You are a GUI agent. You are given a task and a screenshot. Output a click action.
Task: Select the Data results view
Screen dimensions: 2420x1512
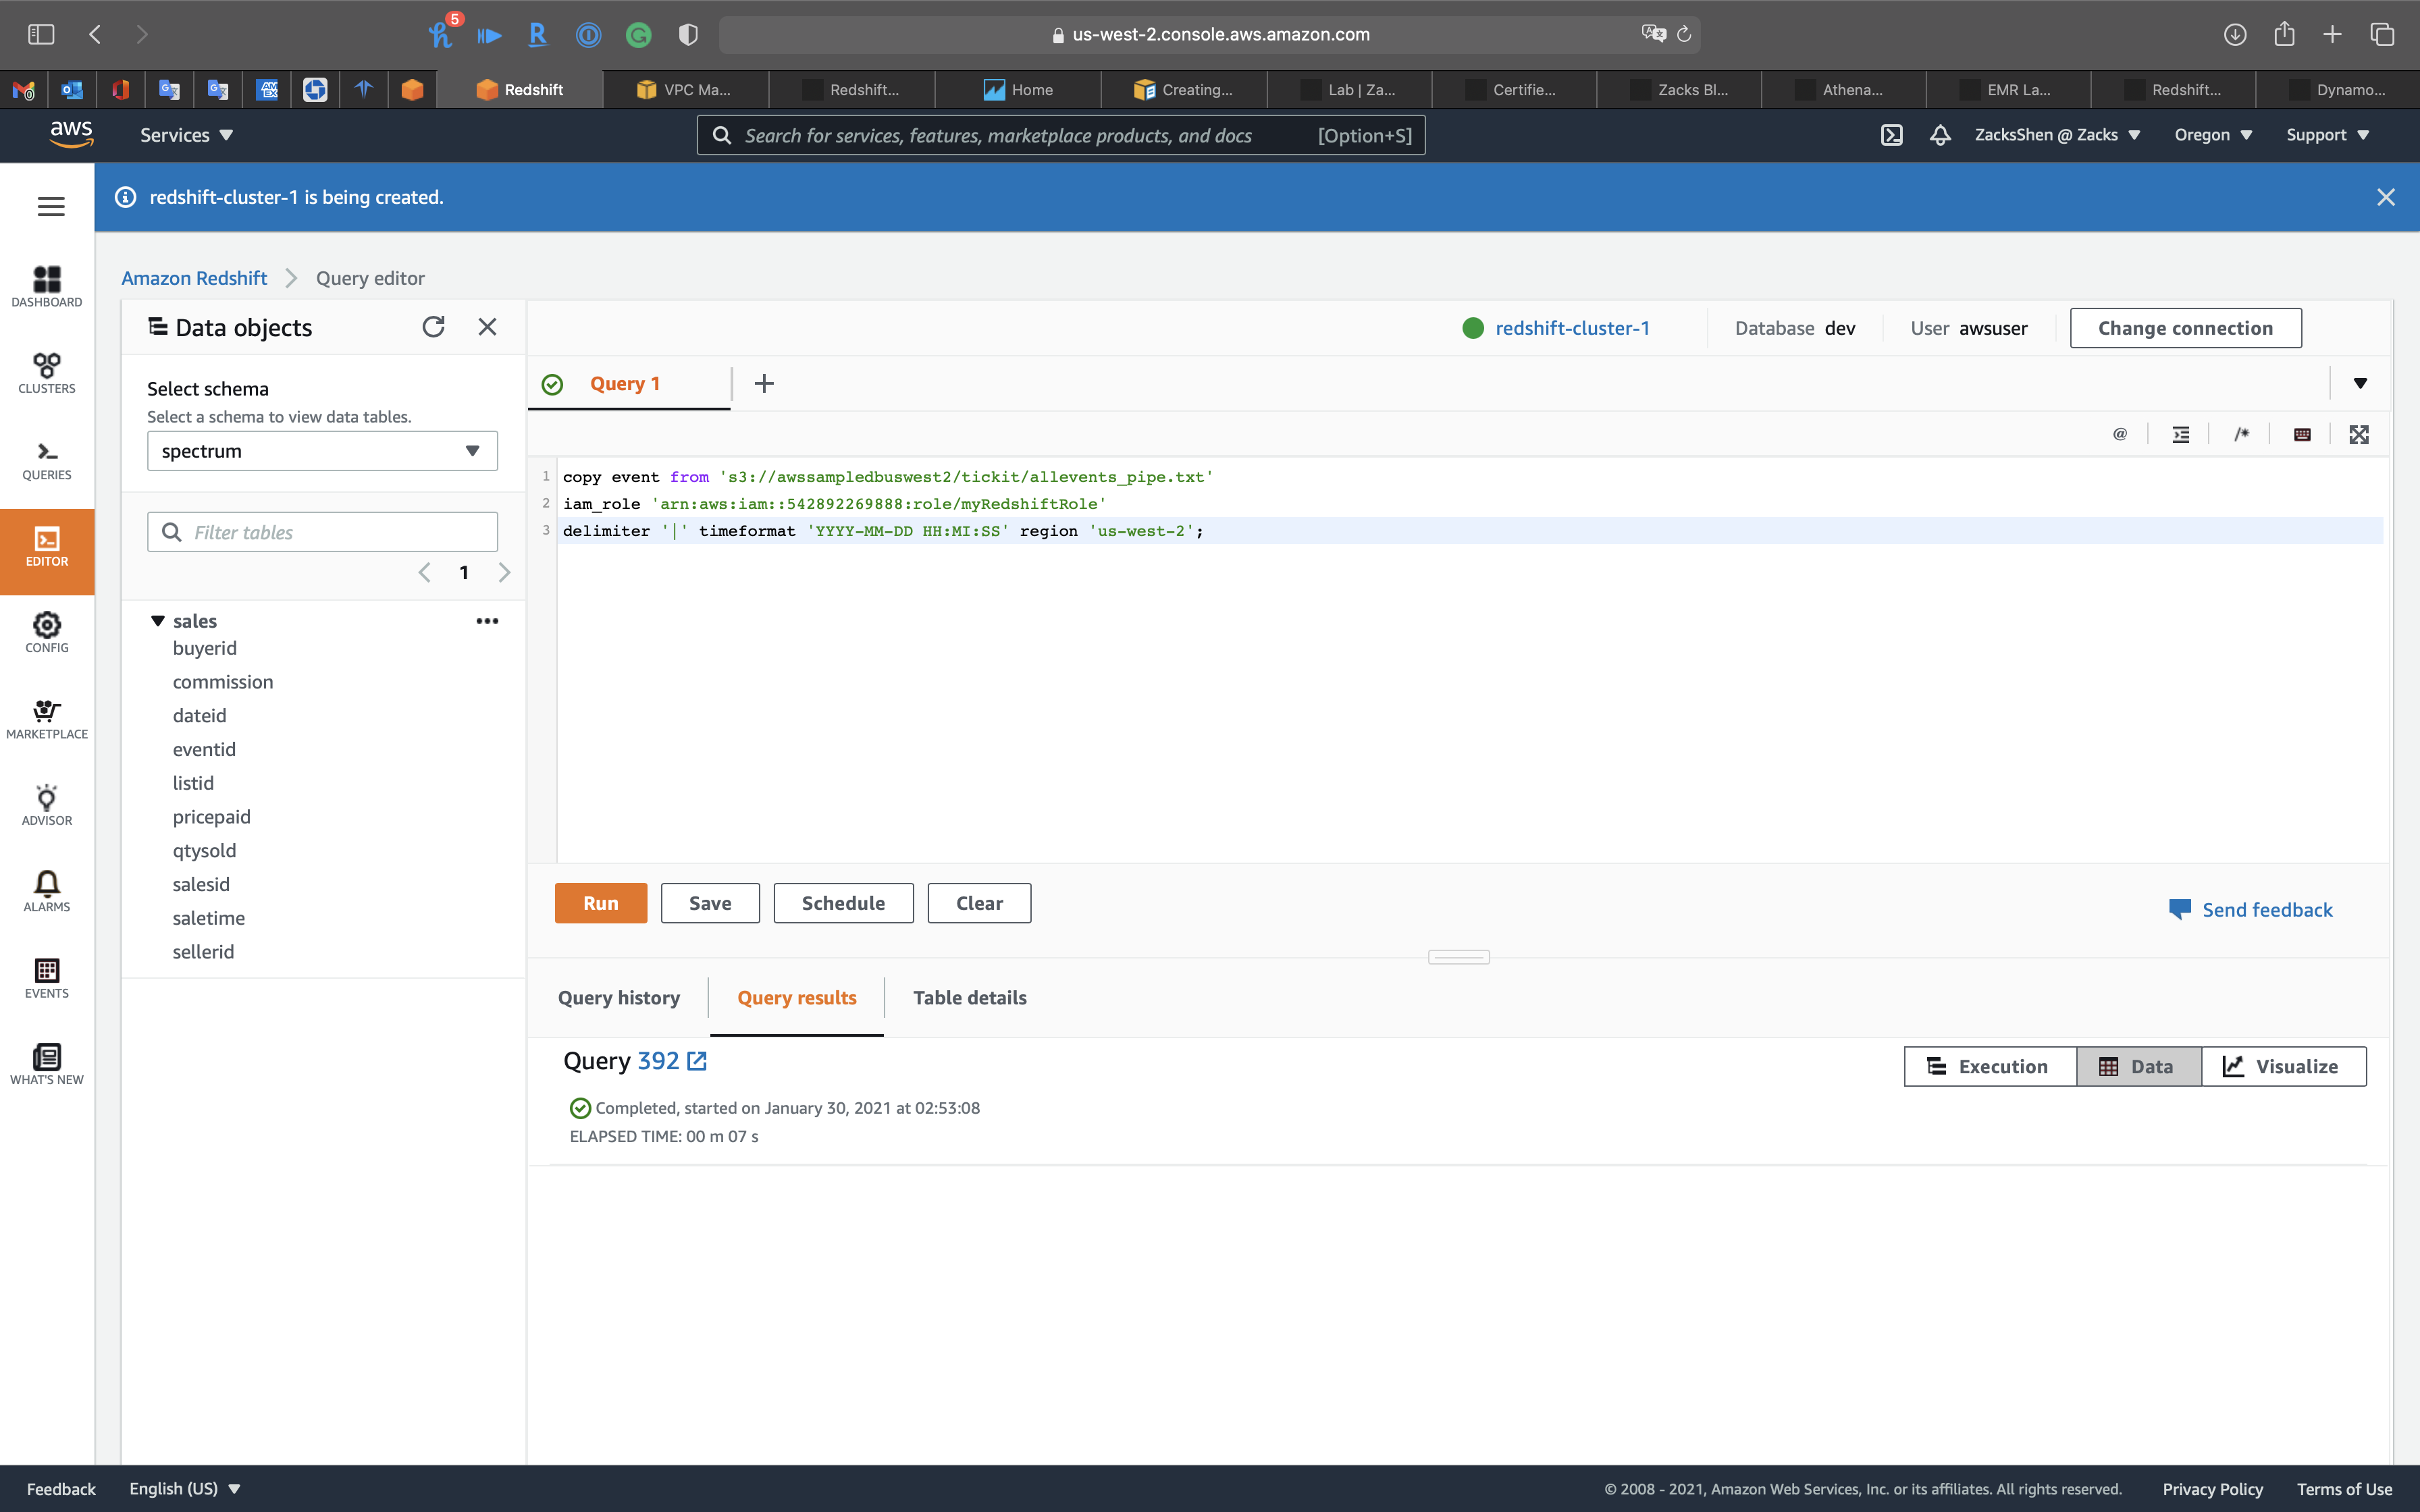[2138, 1066]
